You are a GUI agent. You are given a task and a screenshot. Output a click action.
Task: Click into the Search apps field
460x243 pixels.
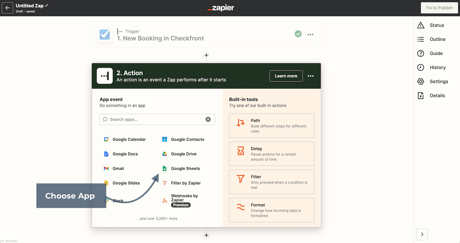157,119
